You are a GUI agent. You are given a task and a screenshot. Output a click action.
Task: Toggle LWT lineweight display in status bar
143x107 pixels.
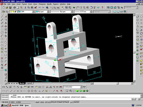(x=71, y=102)
